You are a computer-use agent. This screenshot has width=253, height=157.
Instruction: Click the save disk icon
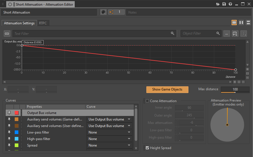click(x=224, y=4)
